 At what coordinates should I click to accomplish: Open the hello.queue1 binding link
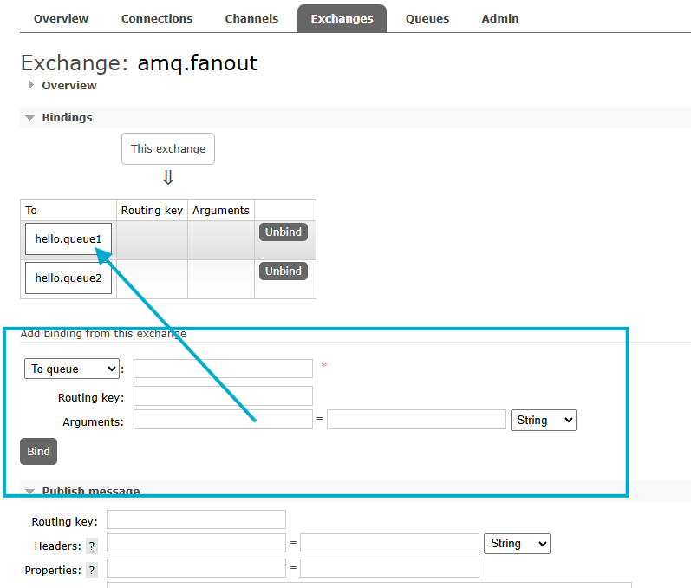point(68,238)
